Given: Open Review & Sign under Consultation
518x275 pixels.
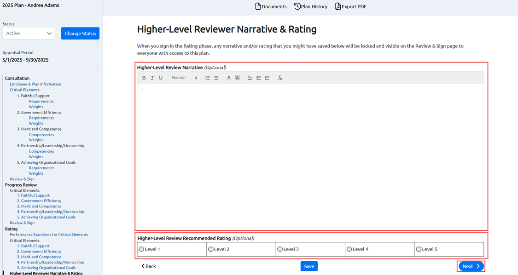Looking at the screenshot, I should 22,179.
